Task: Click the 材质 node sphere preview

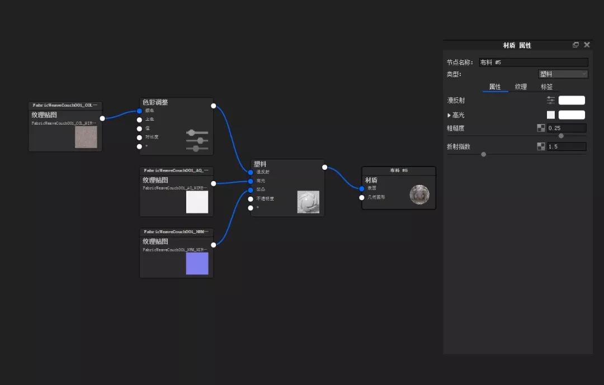Action: [419, 194]
